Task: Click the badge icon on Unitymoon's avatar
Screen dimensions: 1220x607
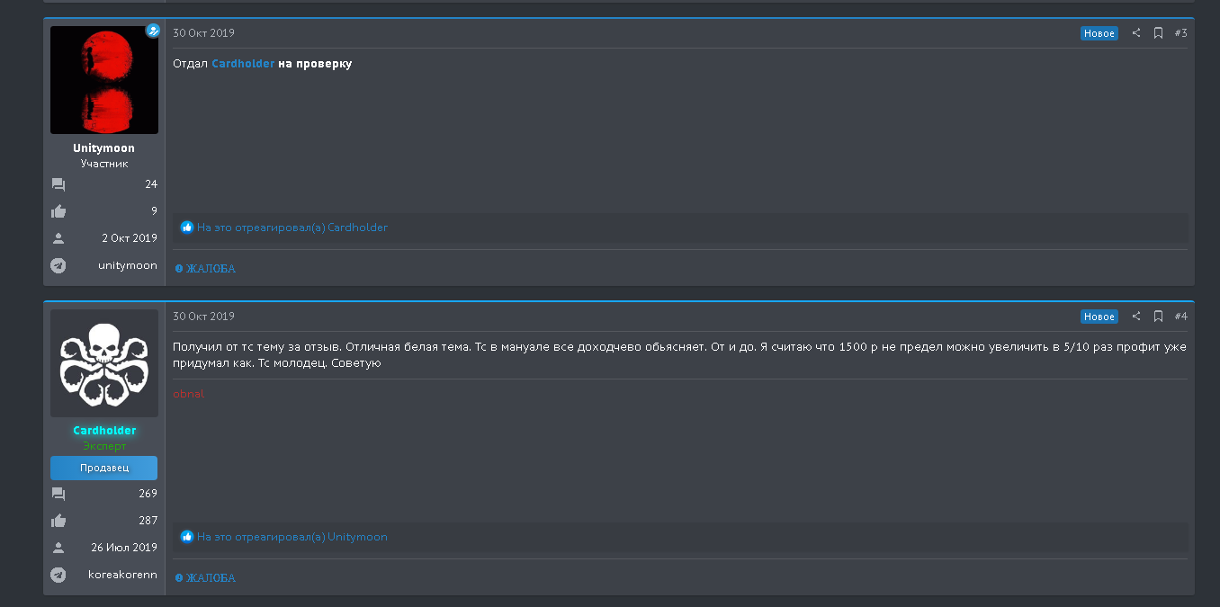Action: 153,31
